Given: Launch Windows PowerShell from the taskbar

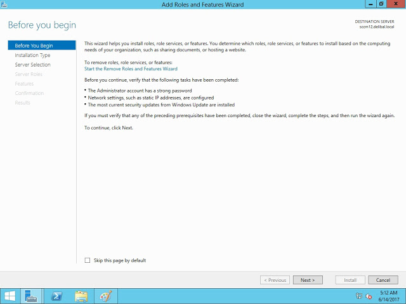Looking at the screenshot, I should click(56, 296).
